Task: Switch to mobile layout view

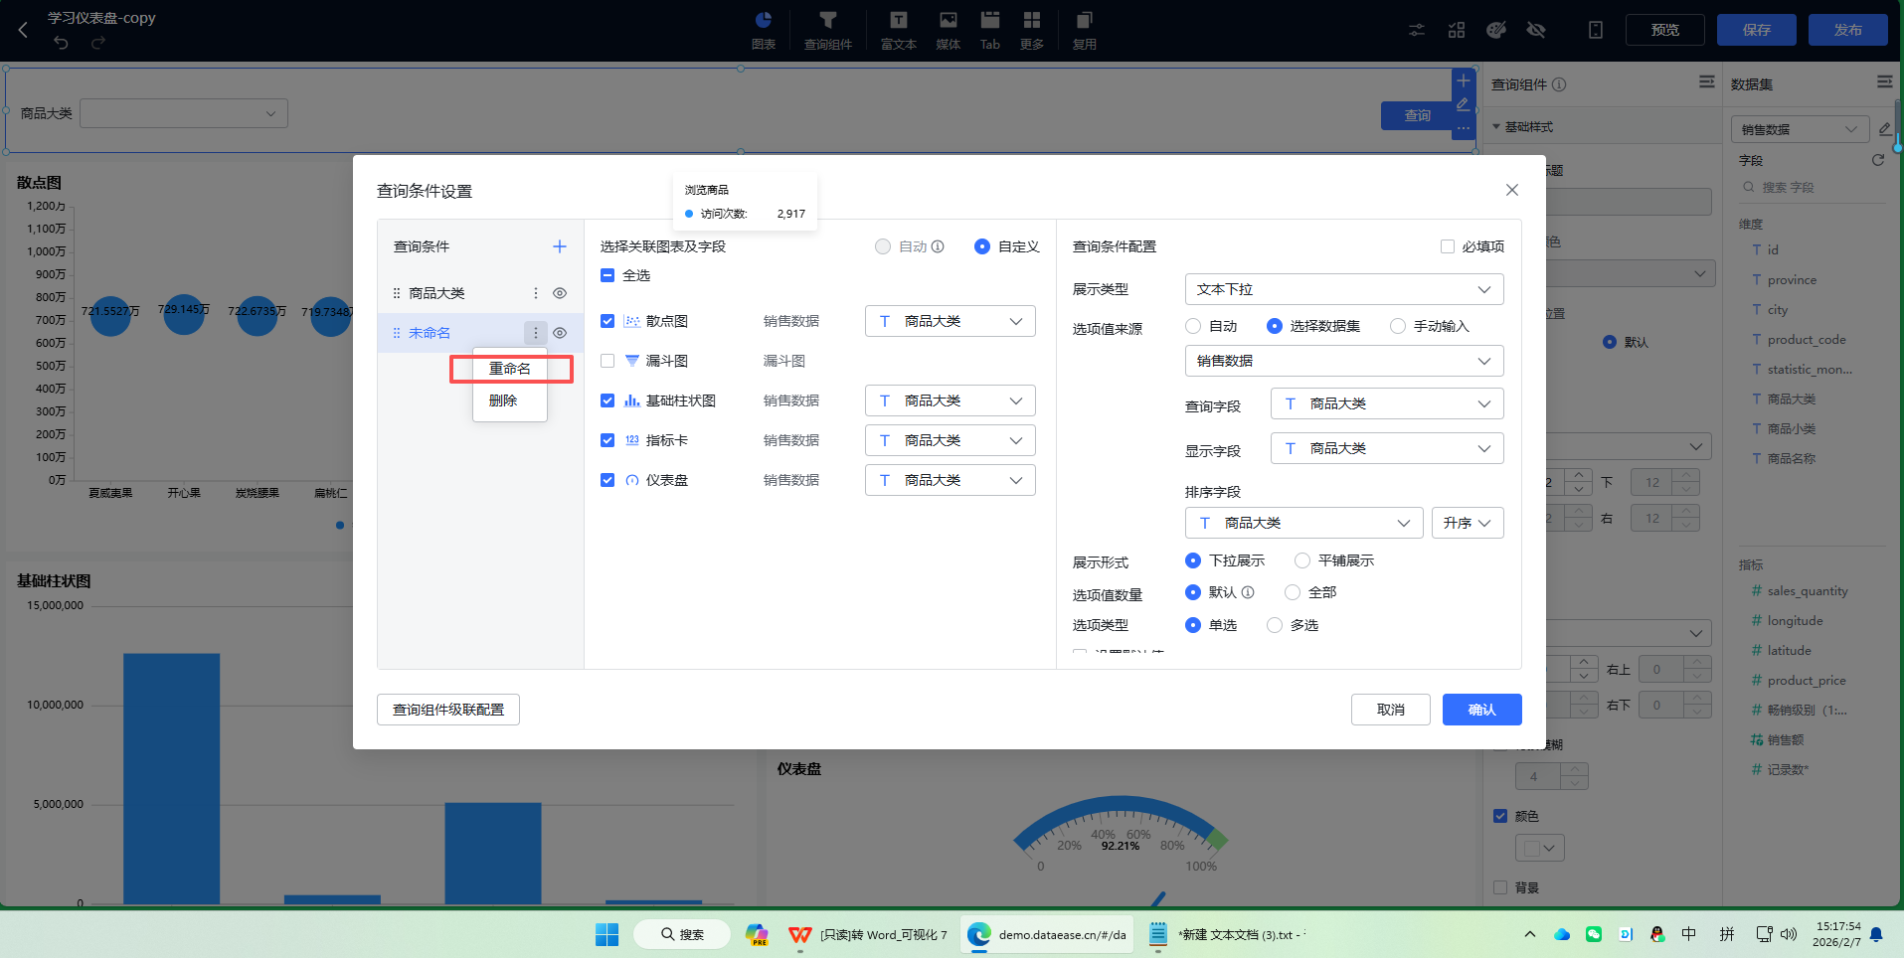Action: click(x=1595, y=30)
